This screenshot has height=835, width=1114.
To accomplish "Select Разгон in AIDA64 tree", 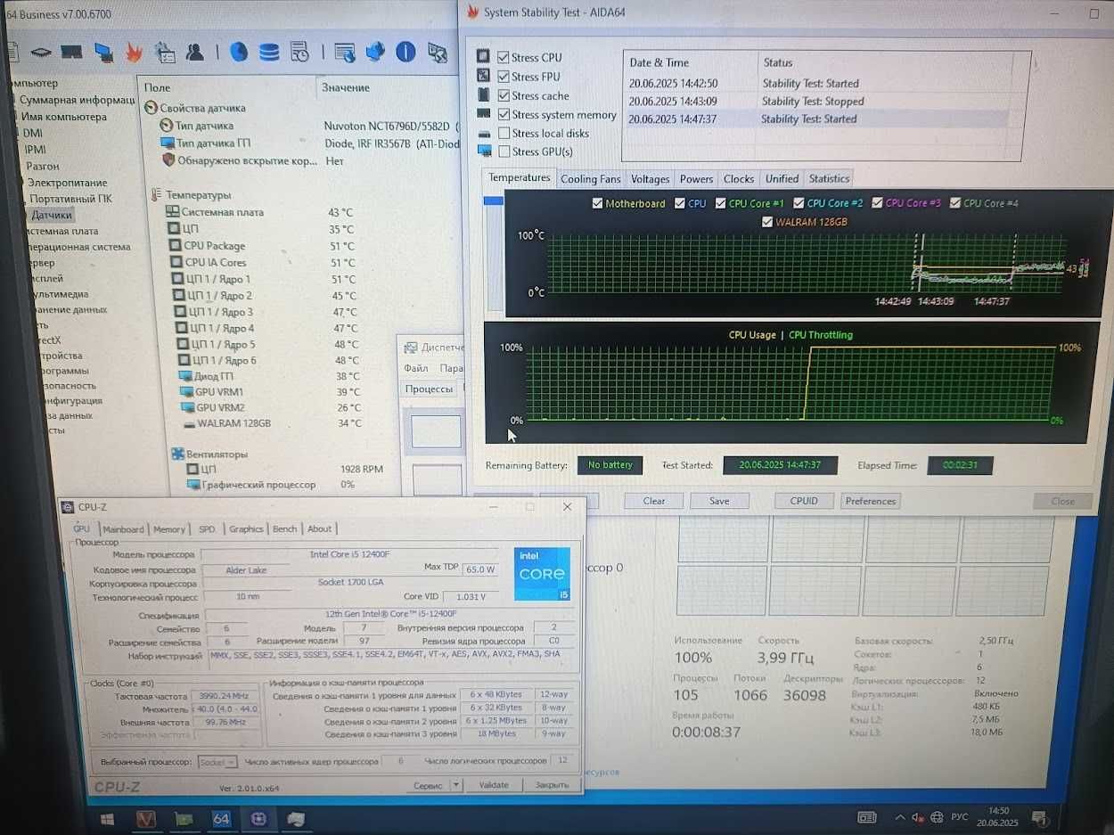I will (x=43, y=166).
